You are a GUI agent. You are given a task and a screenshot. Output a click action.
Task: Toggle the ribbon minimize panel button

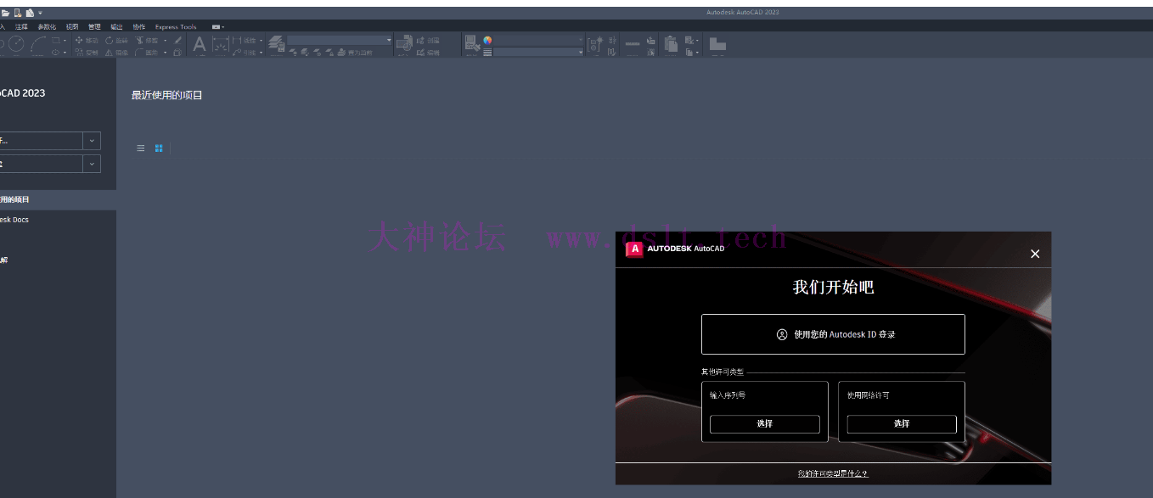[217, 27]
